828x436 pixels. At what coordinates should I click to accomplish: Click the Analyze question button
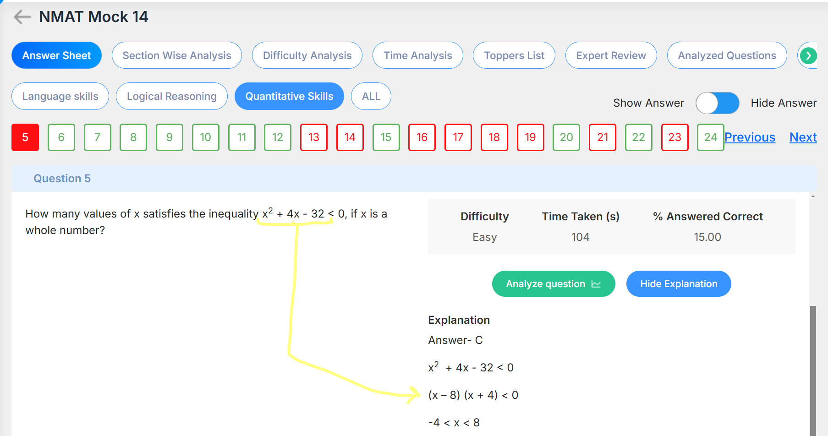(554, 284)
